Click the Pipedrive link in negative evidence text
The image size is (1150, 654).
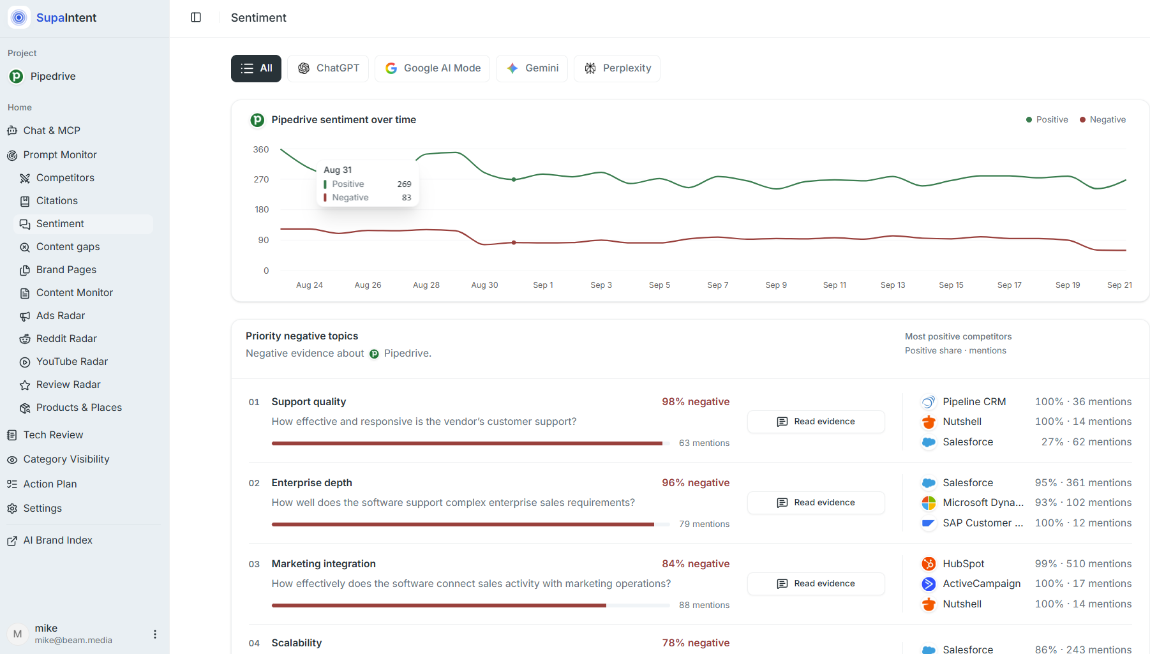400,353
